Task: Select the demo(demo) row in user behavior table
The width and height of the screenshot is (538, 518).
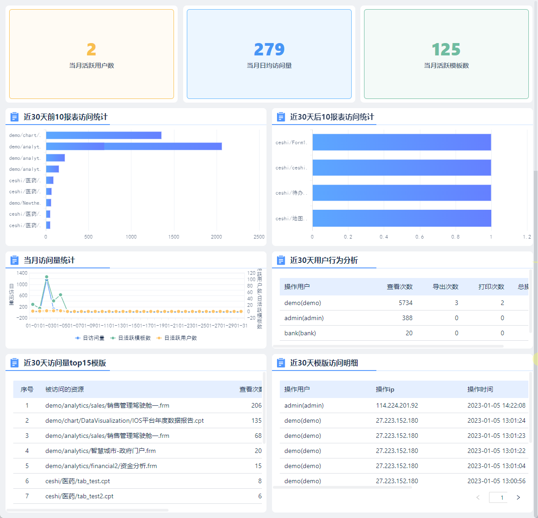Action: (x=404, y=303)
